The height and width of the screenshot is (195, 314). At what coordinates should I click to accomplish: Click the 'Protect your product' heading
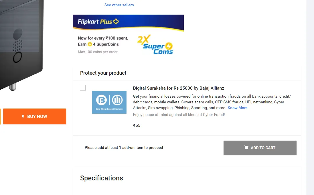pyautogui.click(x=103, y=73)
